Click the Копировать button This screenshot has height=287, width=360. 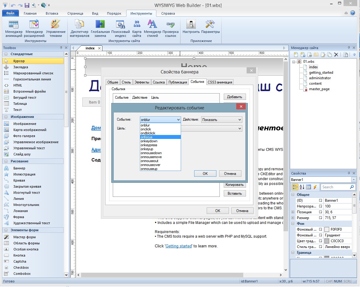pyautogui.click(x=235, y=185)
